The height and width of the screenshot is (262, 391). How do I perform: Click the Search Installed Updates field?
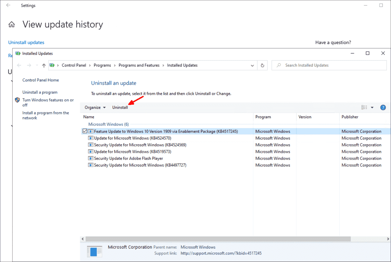pyautogui.click(x=329, y=65)
